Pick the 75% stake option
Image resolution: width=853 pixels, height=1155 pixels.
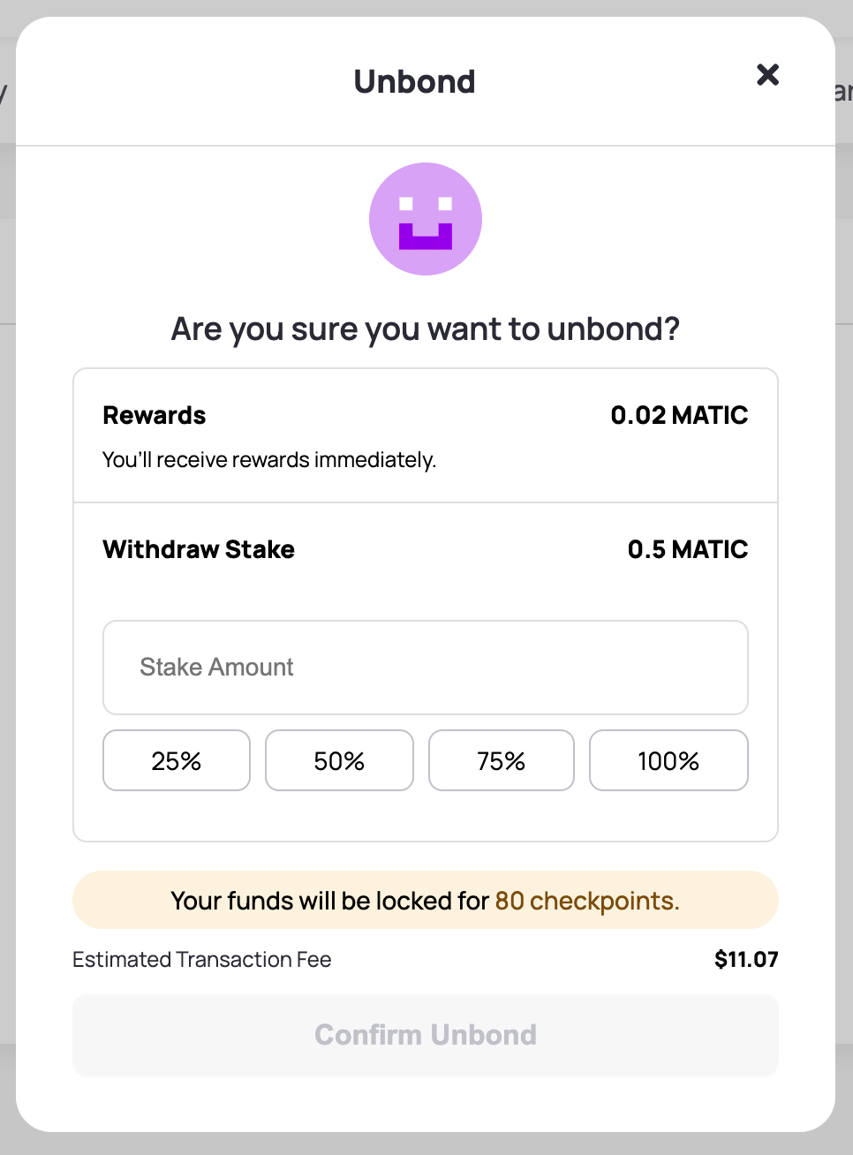coord(502,760)
